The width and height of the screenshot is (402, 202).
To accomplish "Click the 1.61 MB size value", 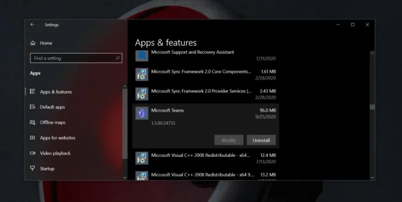I will [x=268, y=71].
